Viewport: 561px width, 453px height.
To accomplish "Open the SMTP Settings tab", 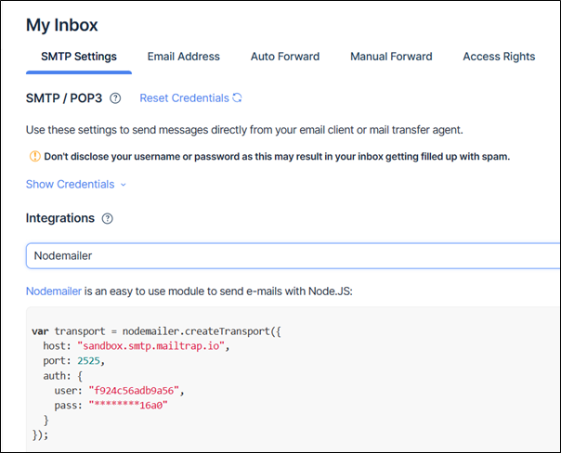I will 79,57.
